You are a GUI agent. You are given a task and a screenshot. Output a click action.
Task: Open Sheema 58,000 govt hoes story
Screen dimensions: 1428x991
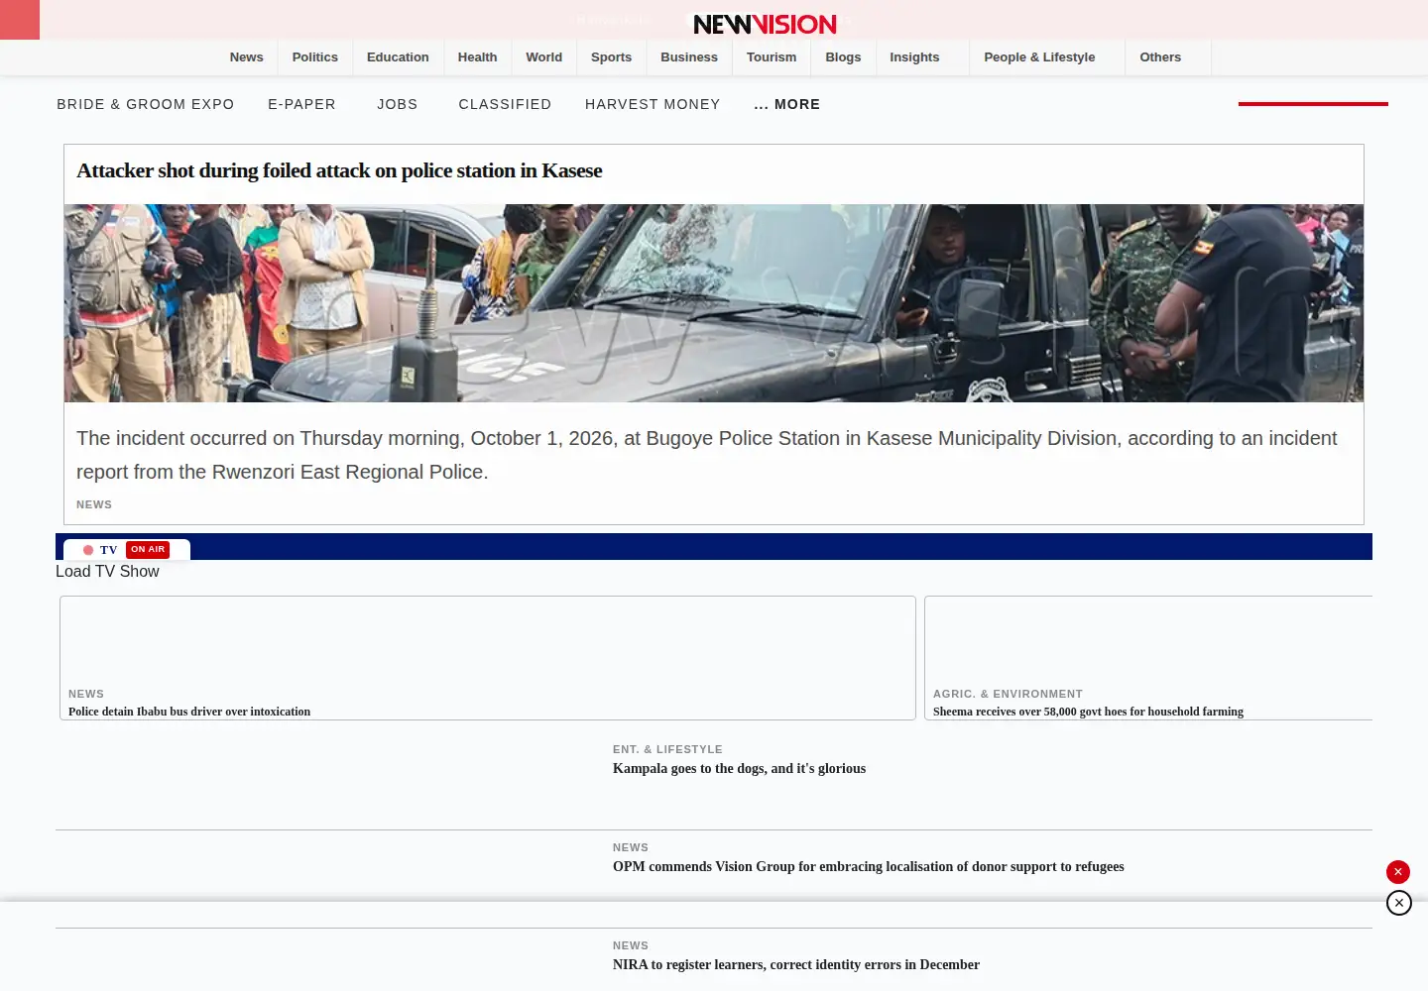pyautogui.click(x=1088, y=712)
